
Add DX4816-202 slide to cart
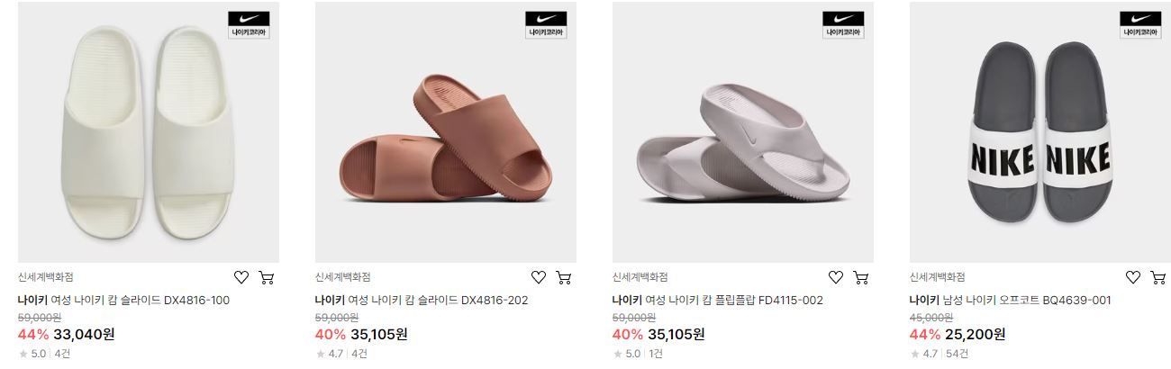pyautogui.click(x=564, y=277)
